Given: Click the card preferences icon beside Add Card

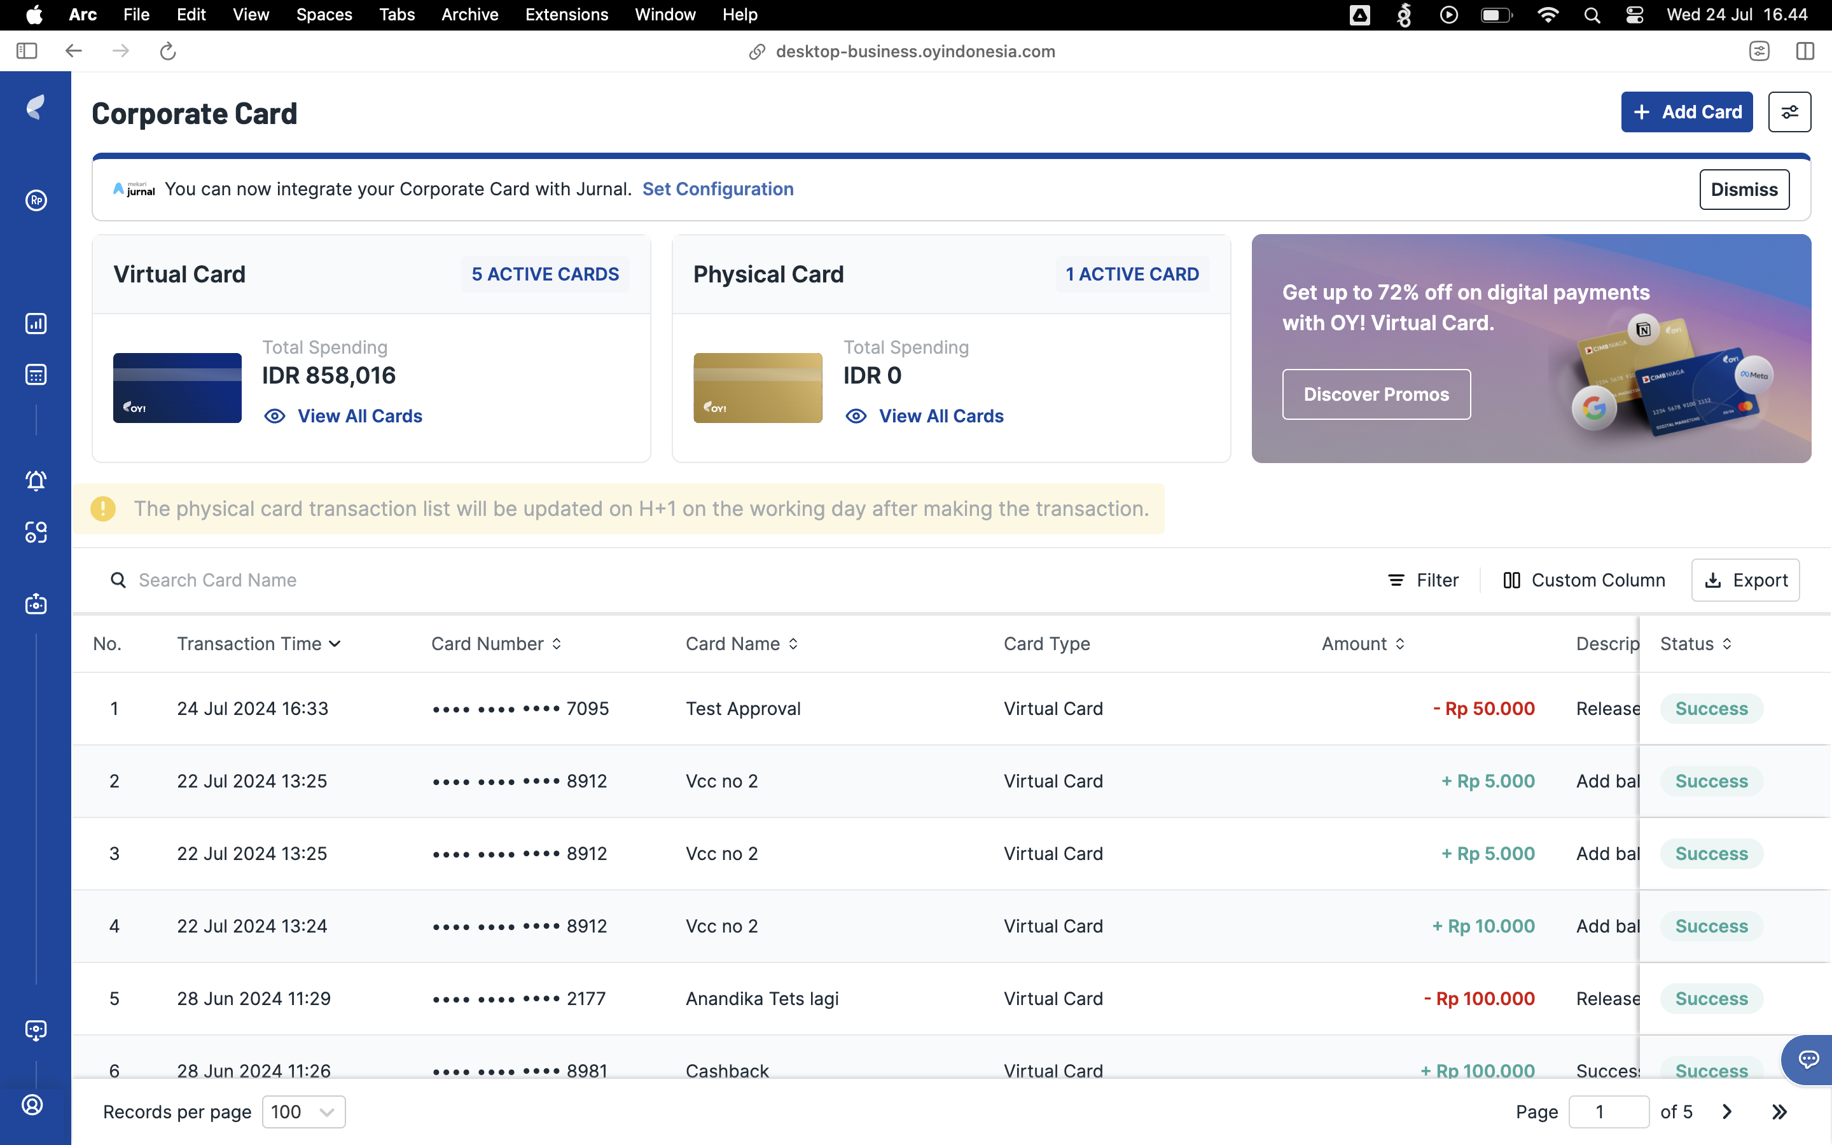Looking at the screenshot, I should [x=1789, y=111].
